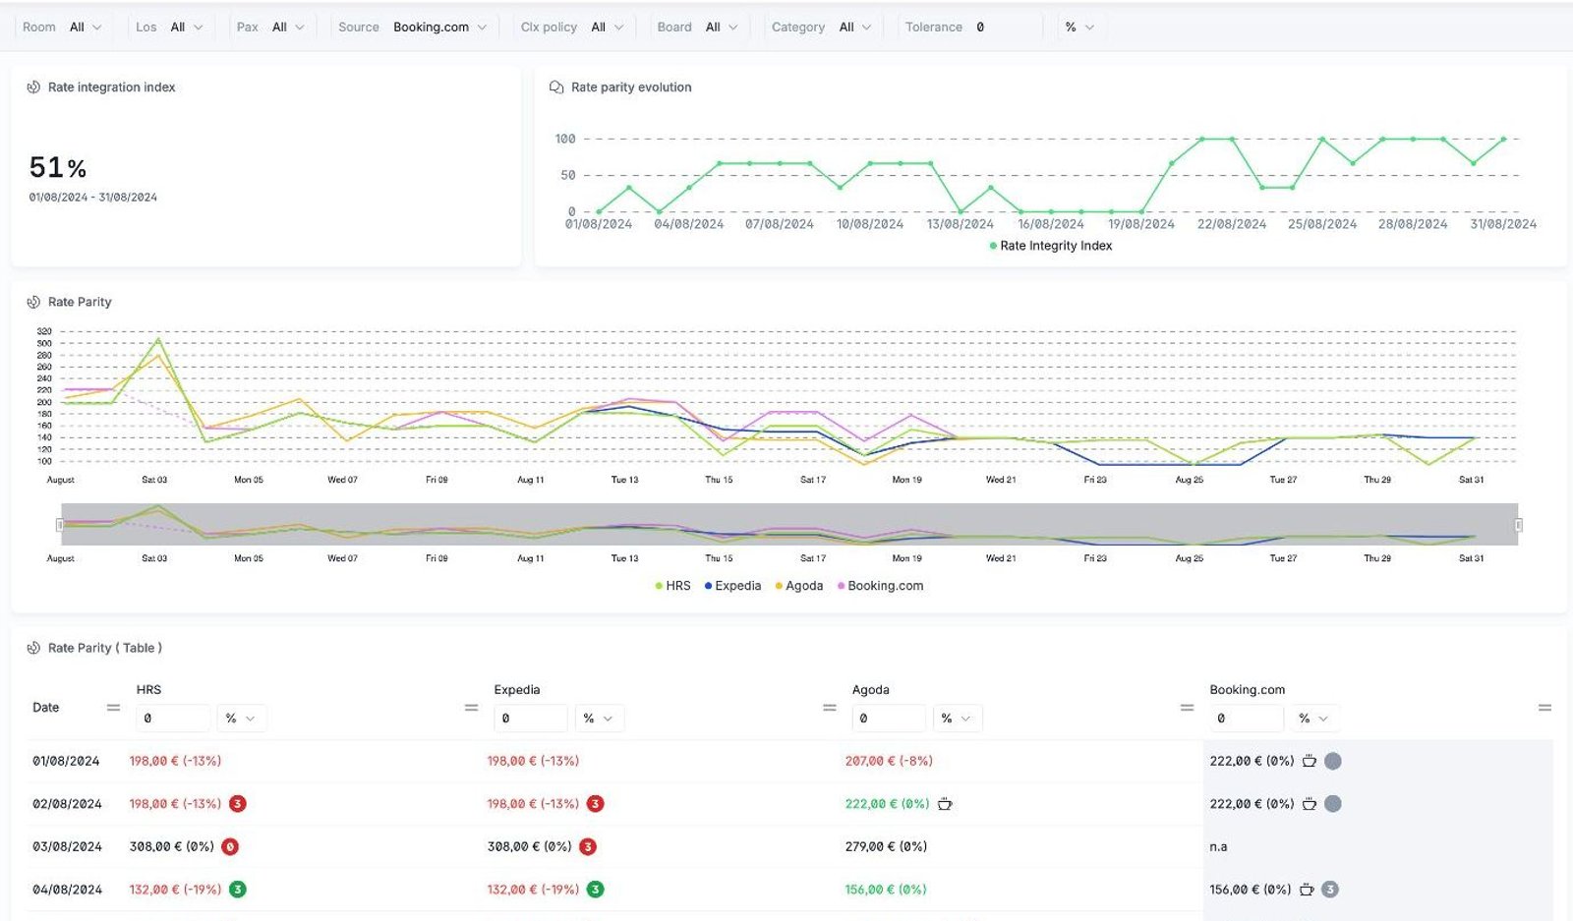The image size is (1573, 921).
Task: Edit the HRS tolerance input
Action: point(173,719)
